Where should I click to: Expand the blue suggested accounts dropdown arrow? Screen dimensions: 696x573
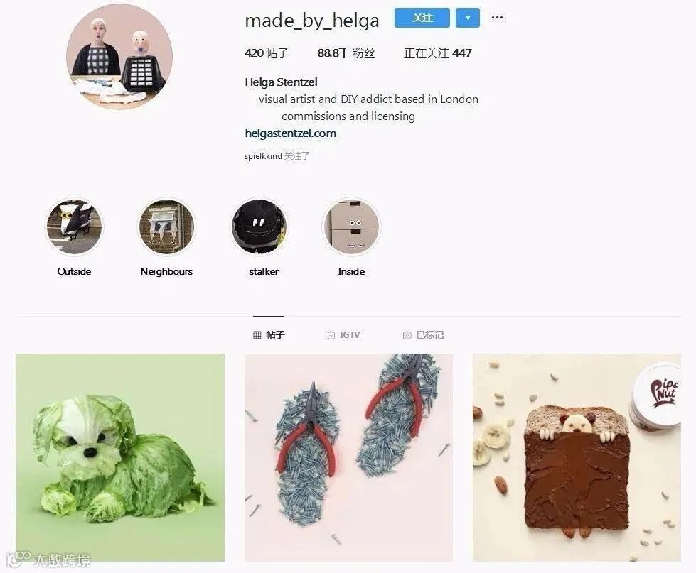(467, 18)
